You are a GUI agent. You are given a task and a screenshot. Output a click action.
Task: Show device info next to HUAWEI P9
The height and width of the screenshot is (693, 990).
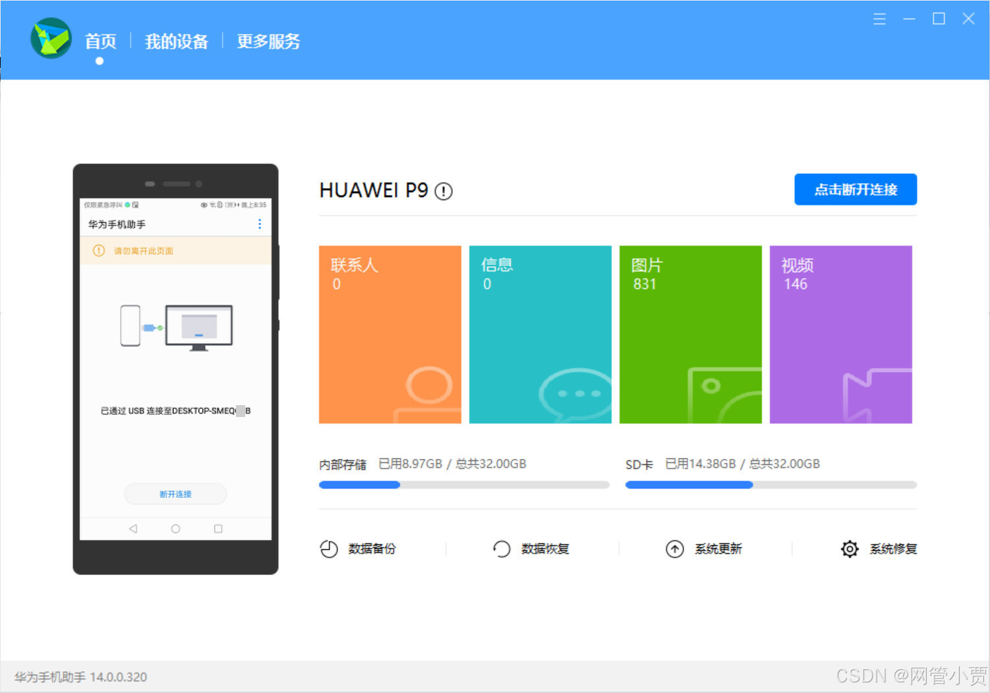(444, 192)
